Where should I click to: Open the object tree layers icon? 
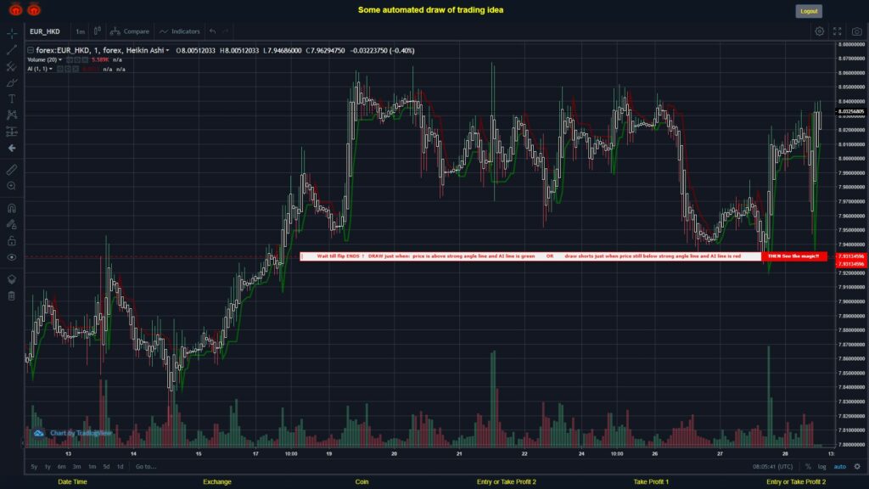(12, 279)
